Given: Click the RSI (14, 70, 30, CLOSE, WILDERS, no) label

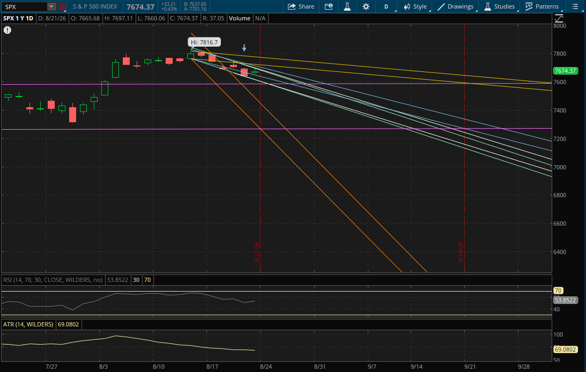Looking at the screenshot, I should (x=53, y=280).
